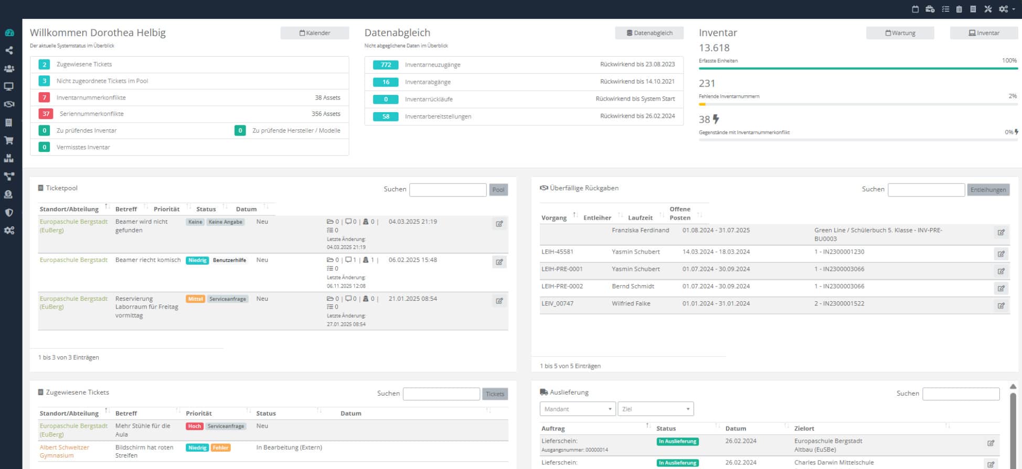Edit the LEIV_00747 overdue return
The height and width of the screenshot is (469, 1022).
[1001, 306]
